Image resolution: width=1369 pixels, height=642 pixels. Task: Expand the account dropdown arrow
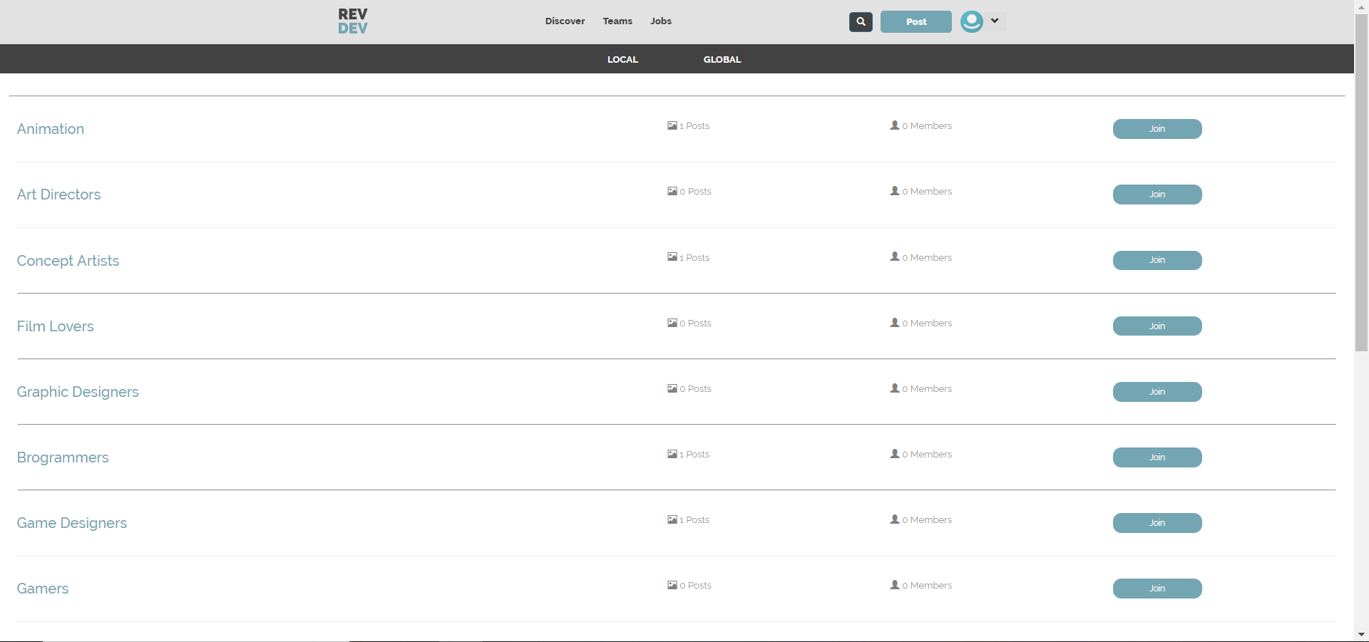995,21
